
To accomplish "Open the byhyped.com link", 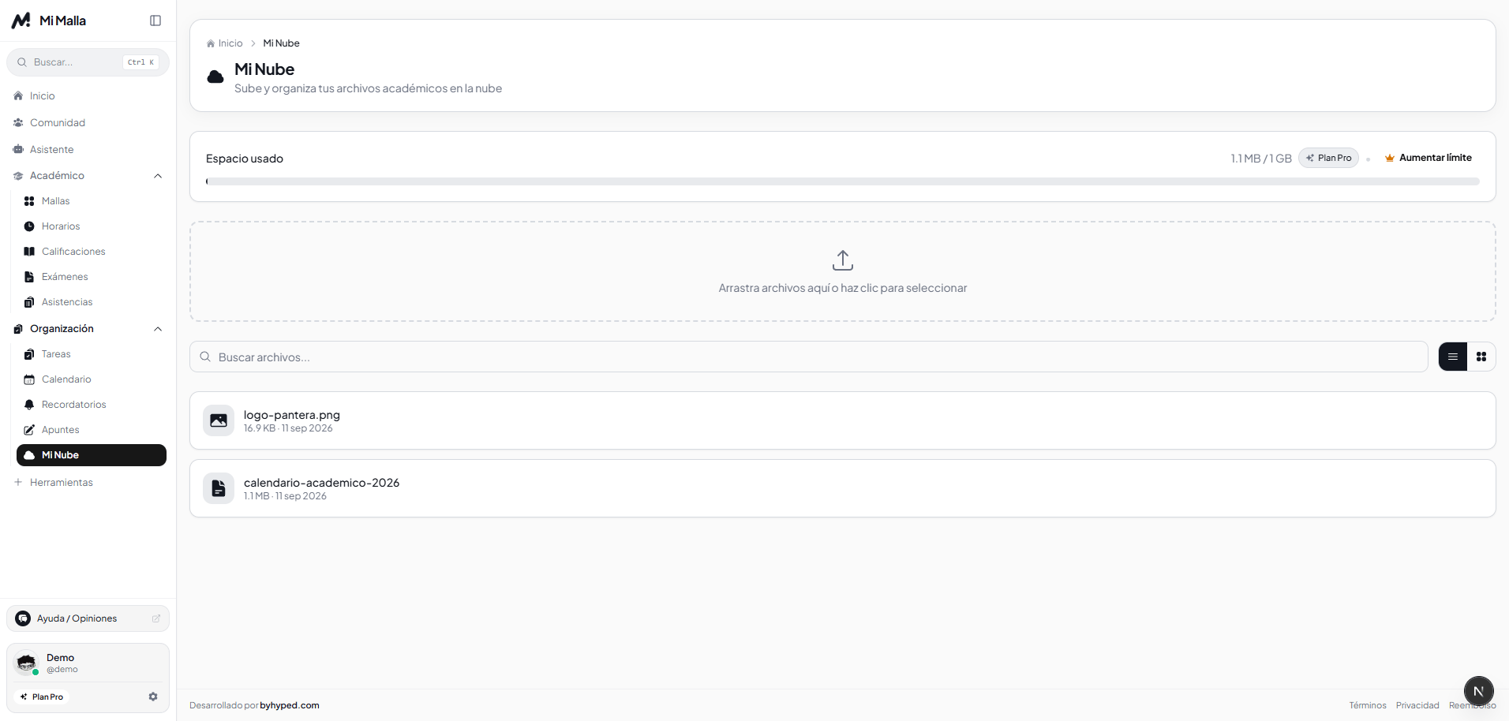I will (290, 705).
